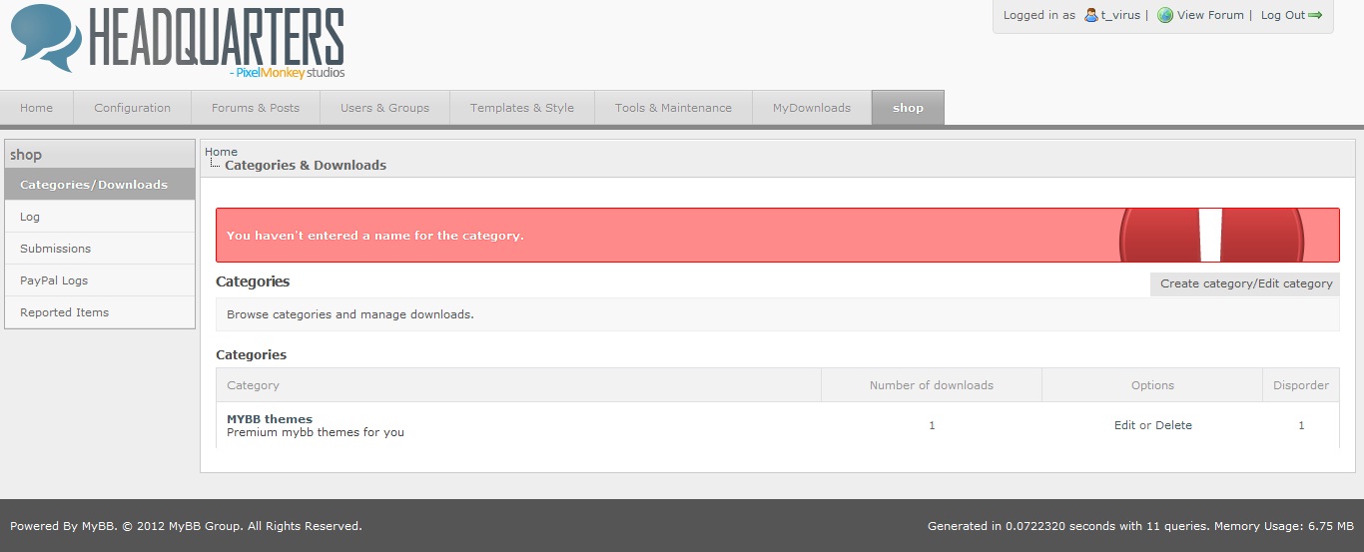Click the red error icon in alert banner
This screenshot has height=552, width=1364.
click(1210, 236)
